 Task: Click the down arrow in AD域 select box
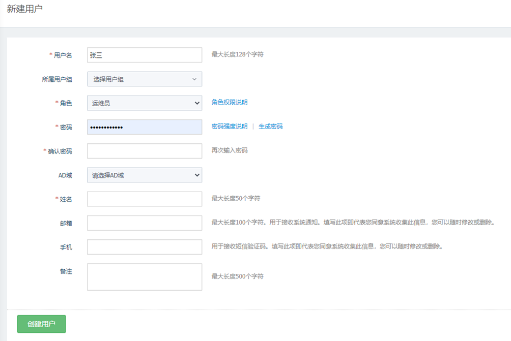(x=197, y=175)
